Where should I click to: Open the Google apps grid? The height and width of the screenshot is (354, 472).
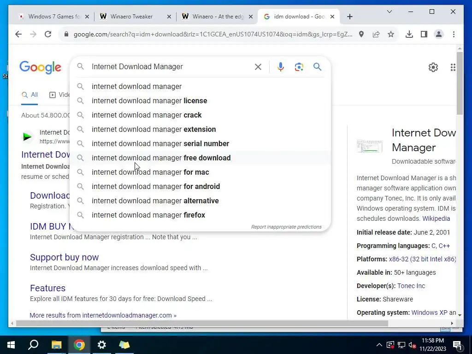tap(453, 67)
